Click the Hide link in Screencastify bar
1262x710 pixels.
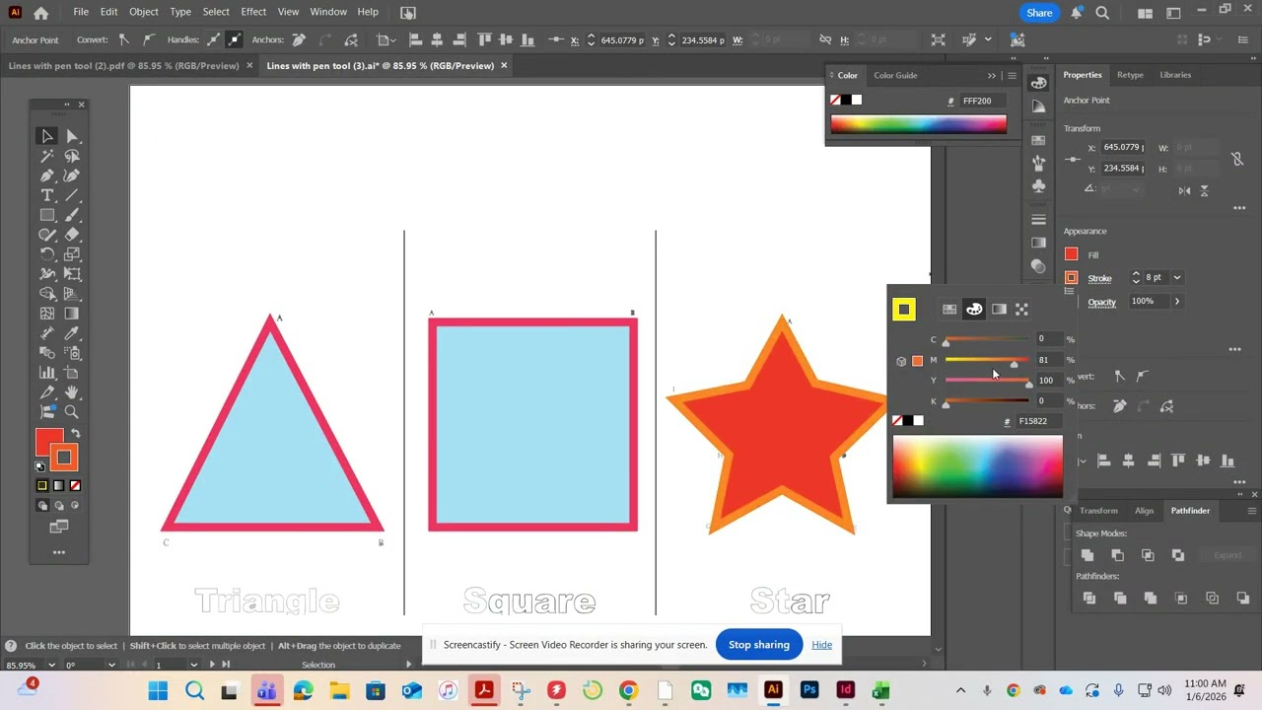tap(821, 645)
